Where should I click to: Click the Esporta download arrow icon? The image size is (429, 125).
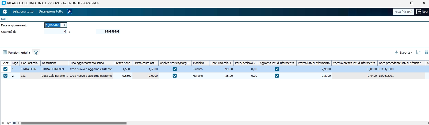pos(396,53)
